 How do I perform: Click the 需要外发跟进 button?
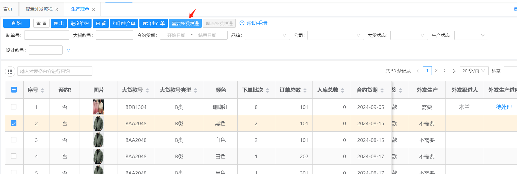185,23
